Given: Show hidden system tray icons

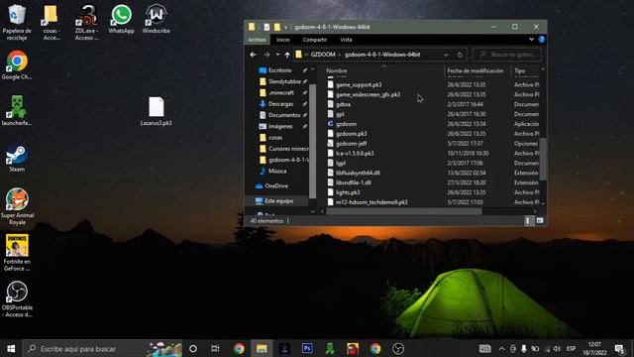Looking at the screenshot, I should 502,348.
